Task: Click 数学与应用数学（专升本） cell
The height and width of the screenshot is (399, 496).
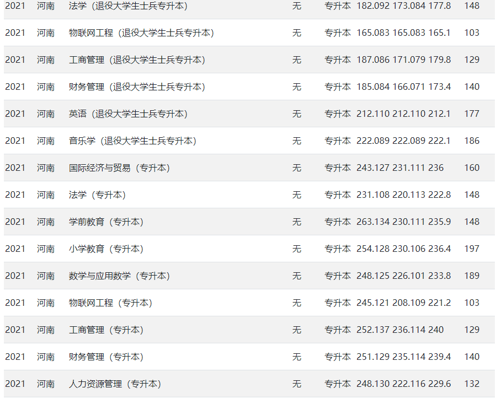Action: pos(119,276)
